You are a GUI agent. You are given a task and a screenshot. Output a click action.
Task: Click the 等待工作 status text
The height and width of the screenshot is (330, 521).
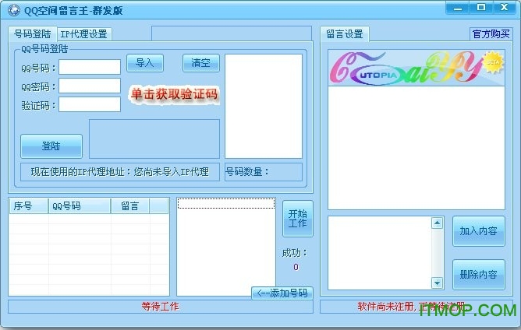[160, 307]
